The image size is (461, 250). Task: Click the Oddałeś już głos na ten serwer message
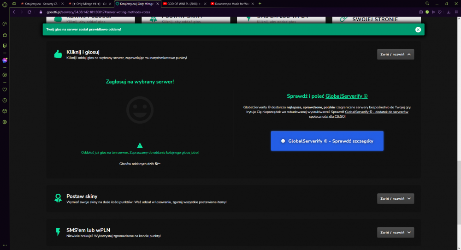coord(140,152)
